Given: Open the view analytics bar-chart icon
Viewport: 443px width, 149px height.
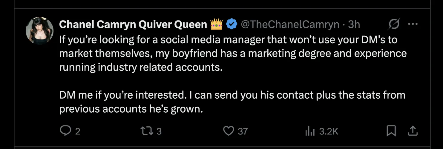Looking at the screenshot, I should point(310,131).
